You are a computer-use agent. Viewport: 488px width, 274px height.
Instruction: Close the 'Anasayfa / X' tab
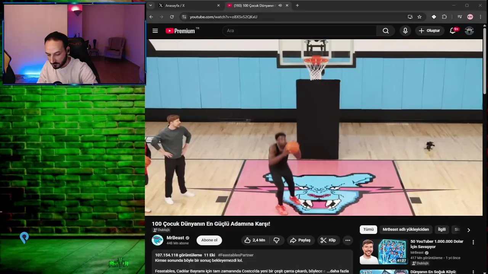tap(218, 5)
